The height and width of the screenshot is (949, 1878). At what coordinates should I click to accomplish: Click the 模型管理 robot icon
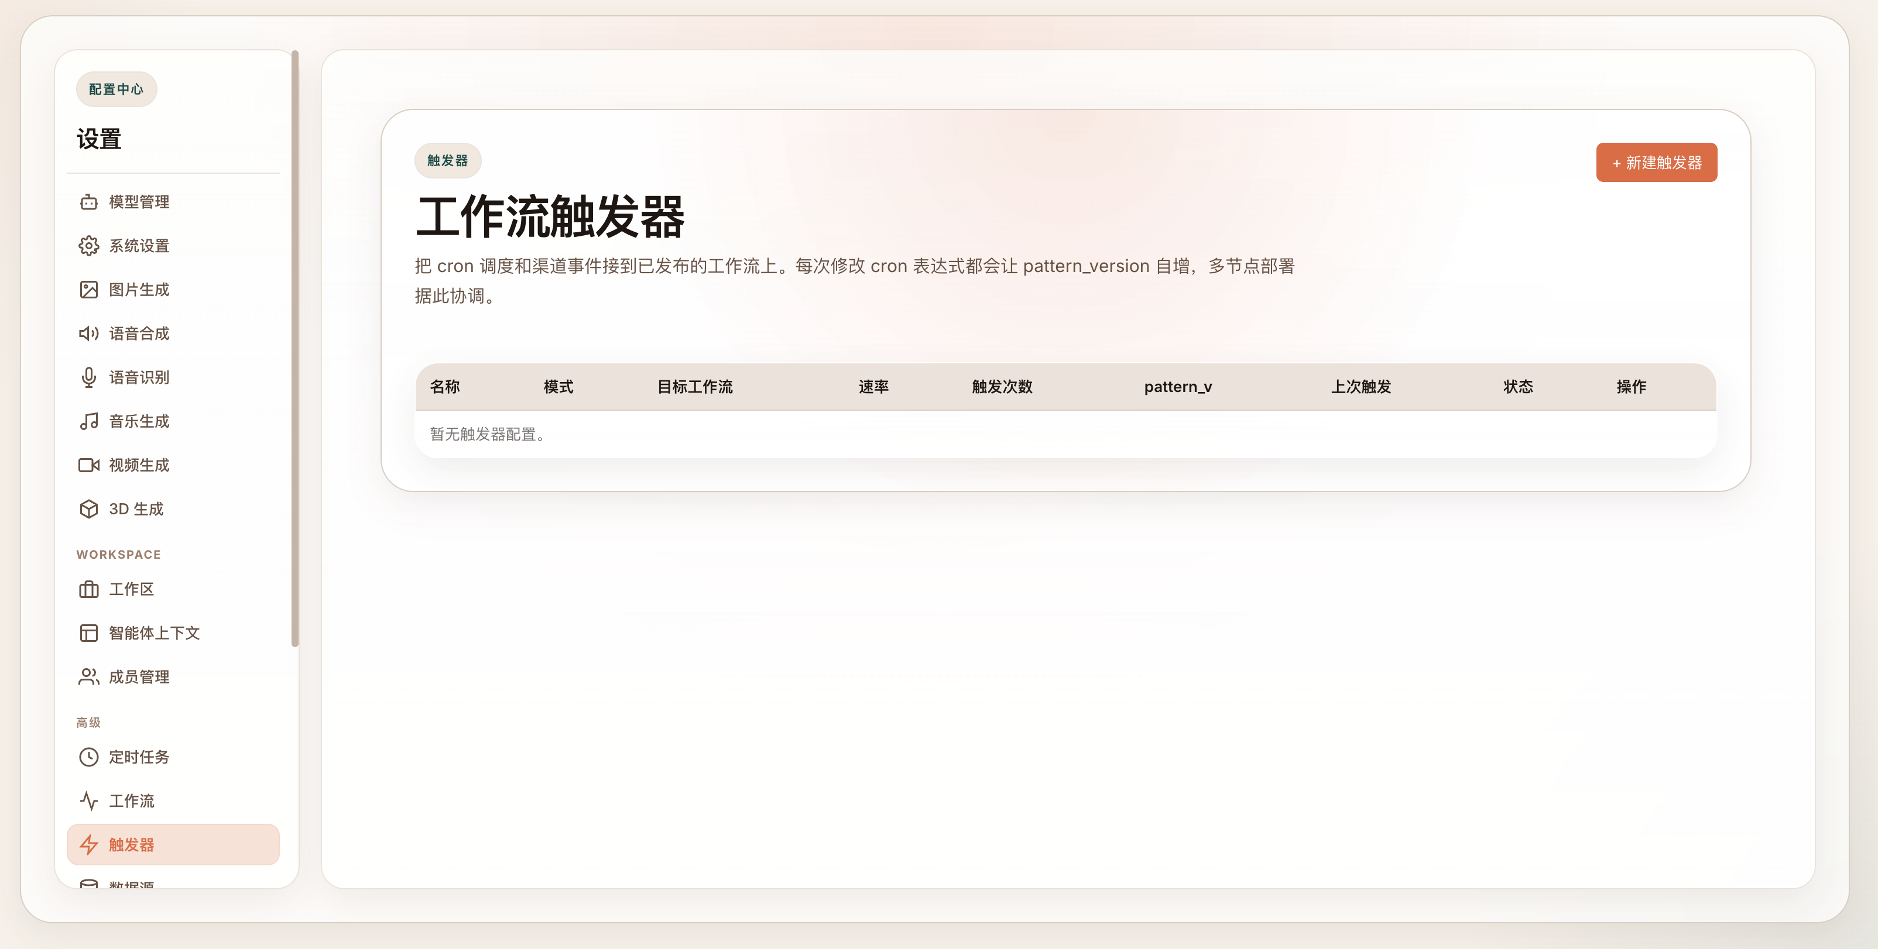pos(88,202)
